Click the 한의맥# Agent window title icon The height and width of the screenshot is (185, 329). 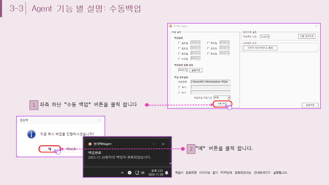pos(171,26)
